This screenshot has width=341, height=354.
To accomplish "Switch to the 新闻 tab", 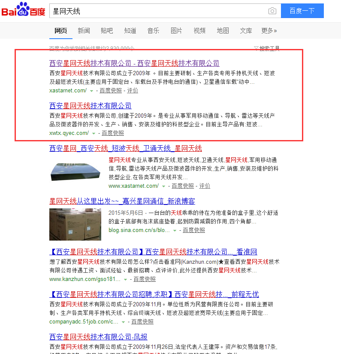I will (84, 31).
